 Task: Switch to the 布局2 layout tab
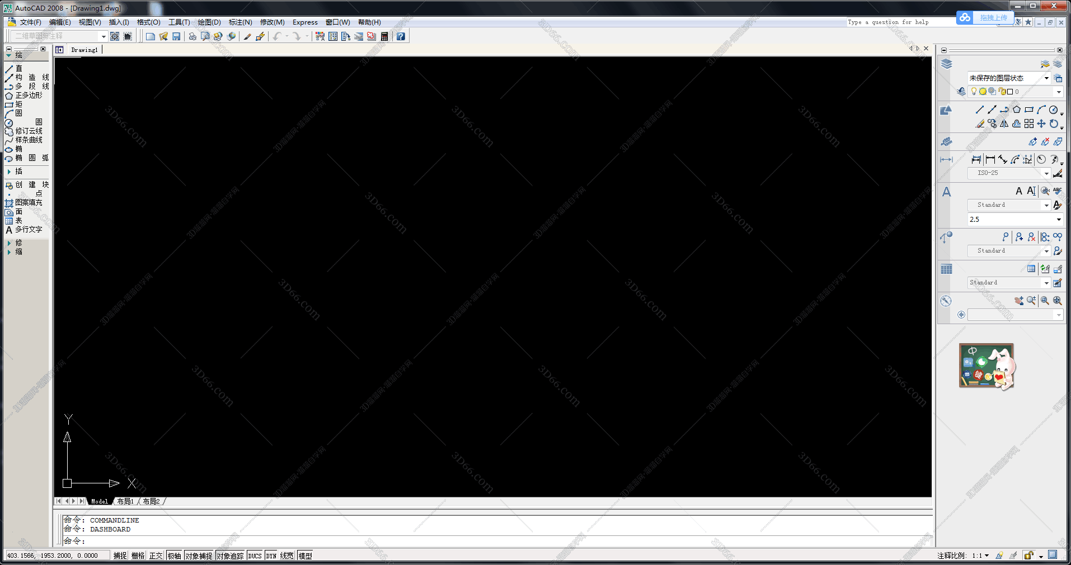click(151, 501)
